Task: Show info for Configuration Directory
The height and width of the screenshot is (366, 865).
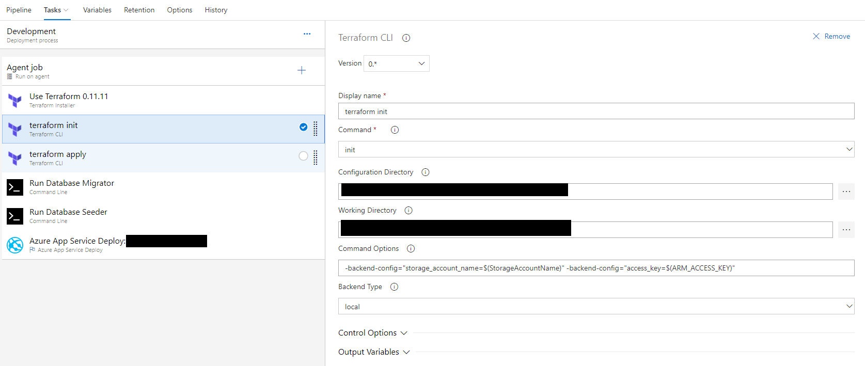Action: pos(426,172)
